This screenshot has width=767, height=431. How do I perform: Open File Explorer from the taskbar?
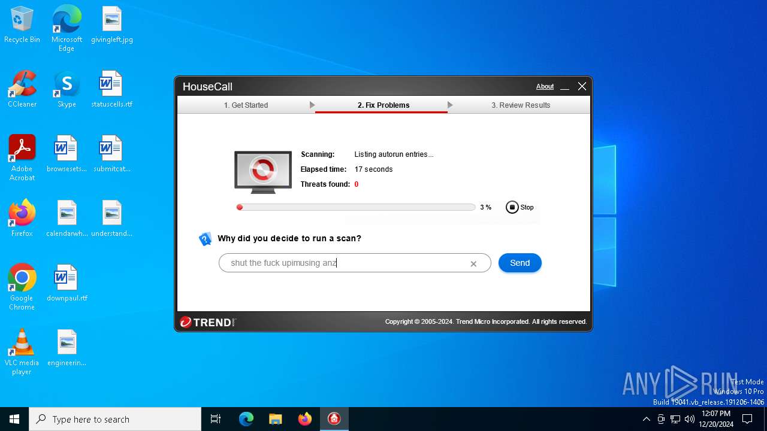coord(275,419)
